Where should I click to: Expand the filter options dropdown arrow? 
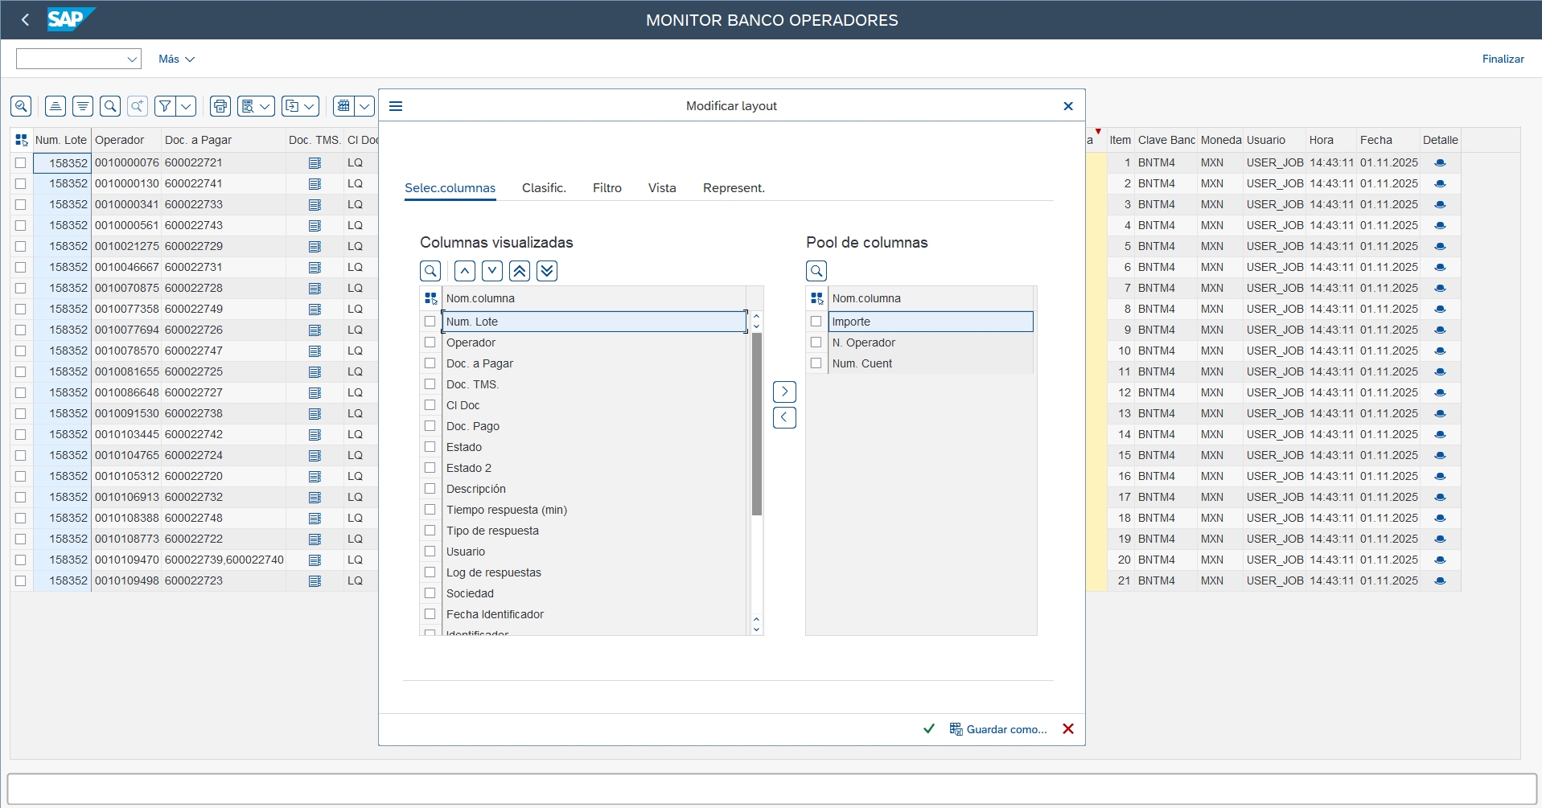pyautogui.click(x=187, y=106)
